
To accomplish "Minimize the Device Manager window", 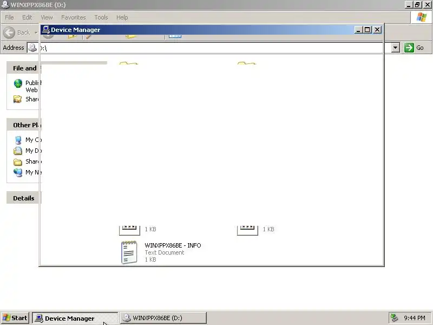I will [358, 30].
